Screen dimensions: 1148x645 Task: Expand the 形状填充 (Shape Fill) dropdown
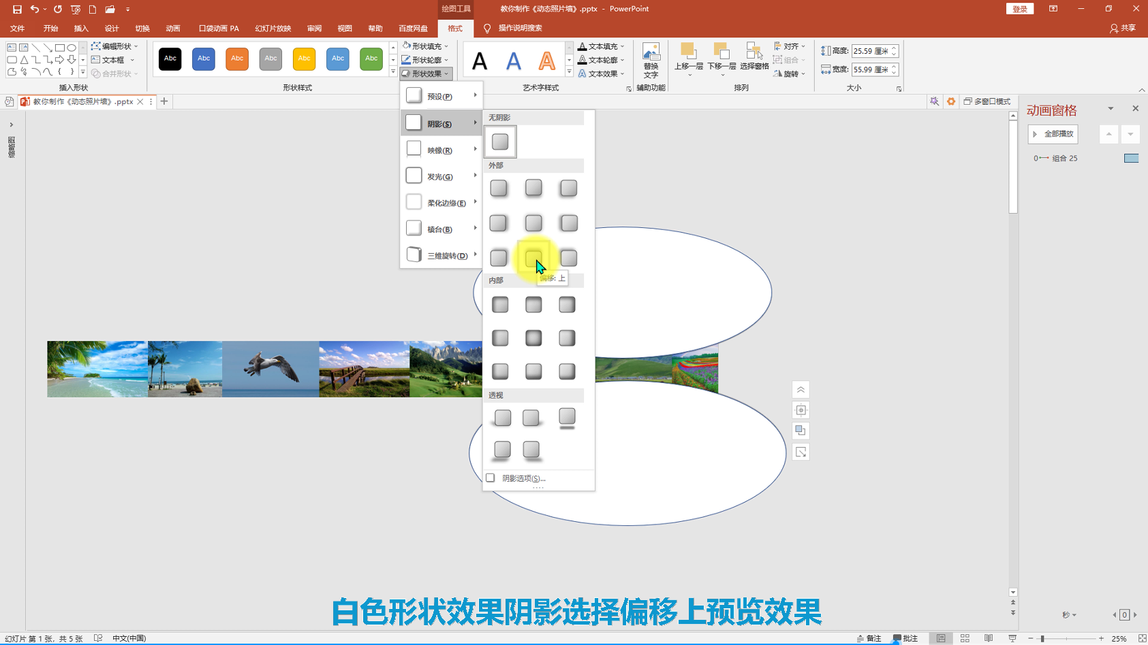point(426,46)
